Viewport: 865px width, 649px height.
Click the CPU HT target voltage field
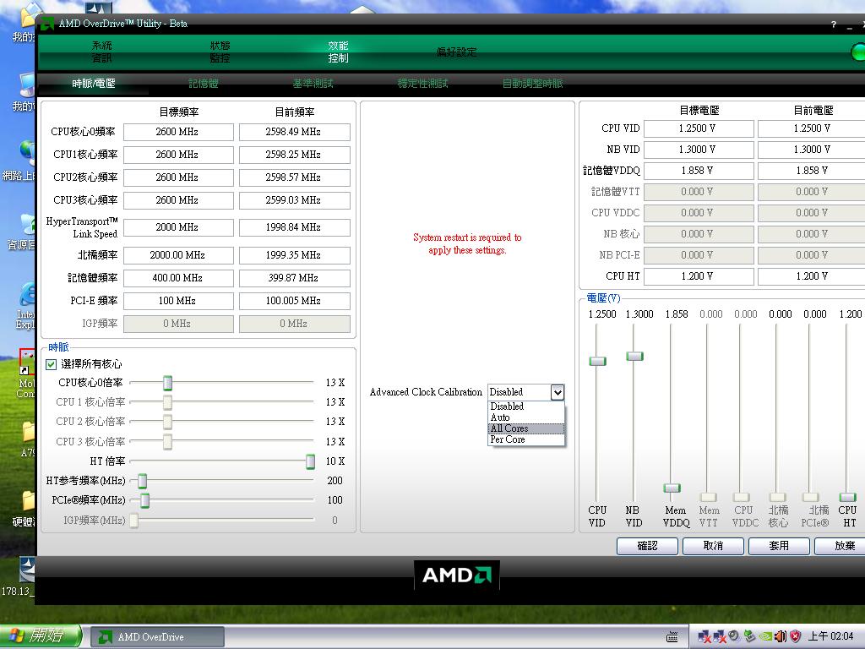coord(699,276)
